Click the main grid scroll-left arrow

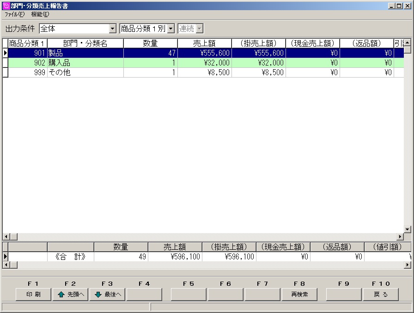click(x=6, y=237)
